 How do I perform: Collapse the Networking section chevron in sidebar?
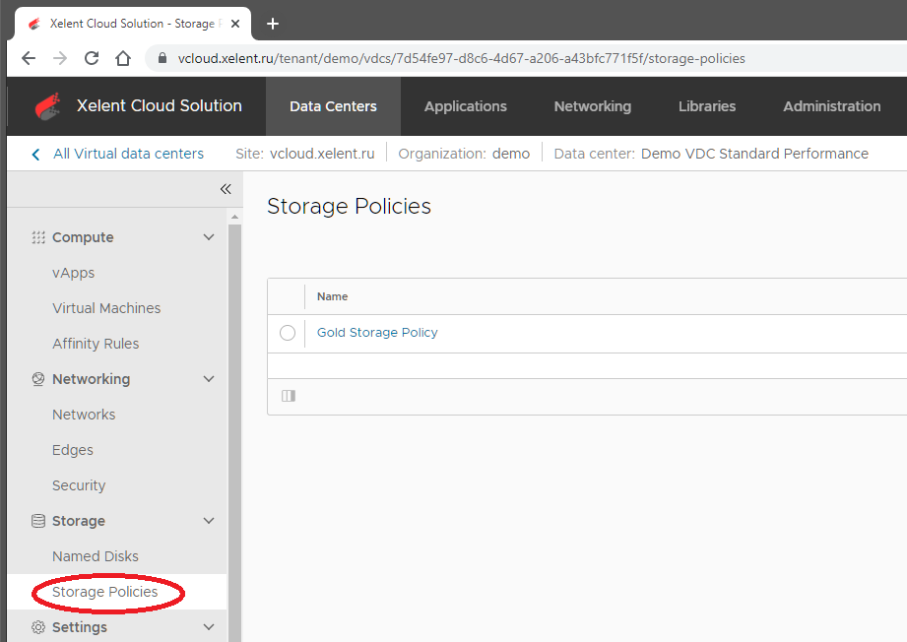209,379
